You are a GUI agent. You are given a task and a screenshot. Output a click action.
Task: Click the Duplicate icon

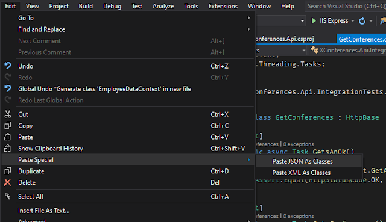click(8, 171)
